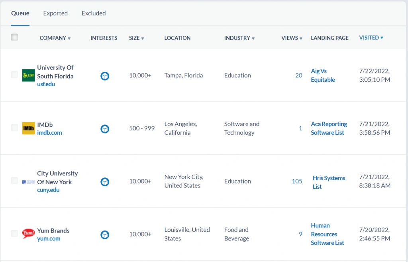The image size is (408, 262).
Task: Open the Size column sort dropdown
Action: (142, 39)
